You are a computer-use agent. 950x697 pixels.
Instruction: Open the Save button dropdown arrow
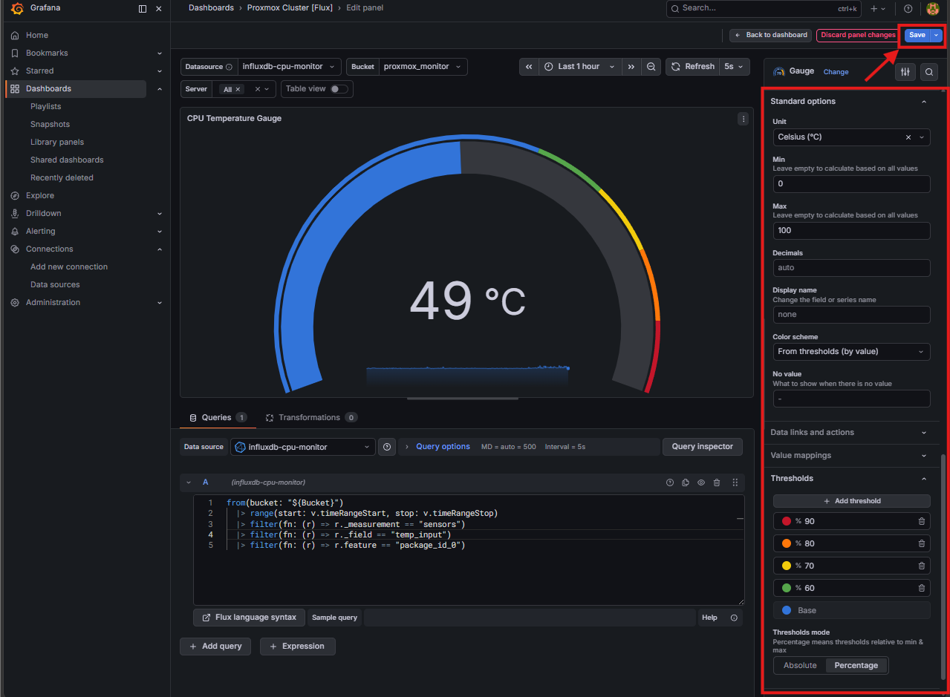937,35
